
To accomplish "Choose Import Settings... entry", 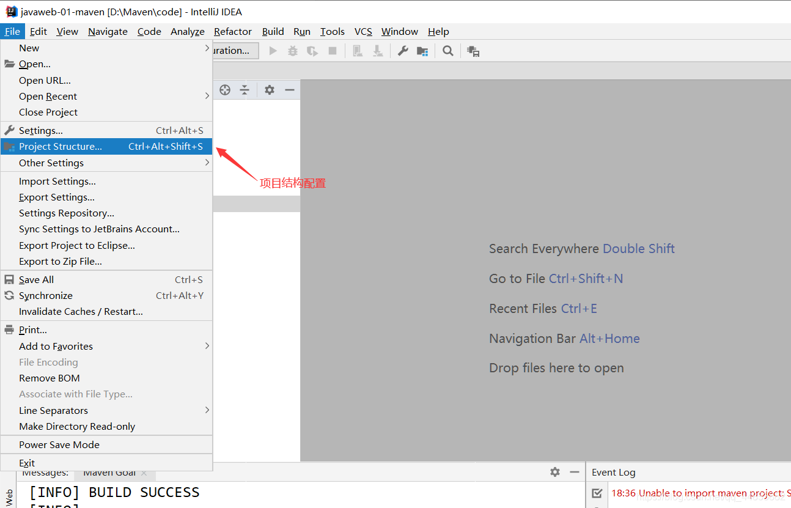I will click(106, 181).
